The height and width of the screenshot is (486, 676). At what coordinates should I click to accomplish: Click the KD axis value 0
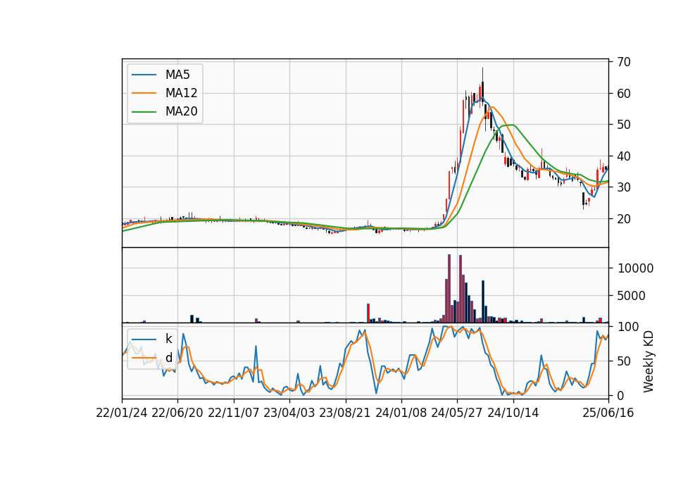[621, 395]
